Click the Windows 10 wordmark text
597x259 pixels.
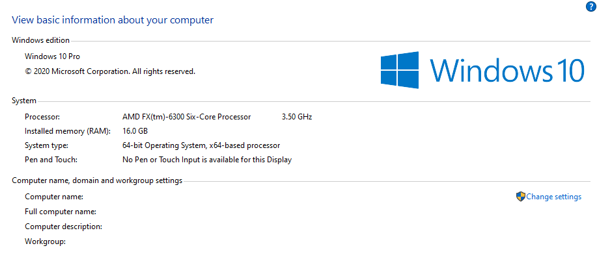tap(507, 70)
